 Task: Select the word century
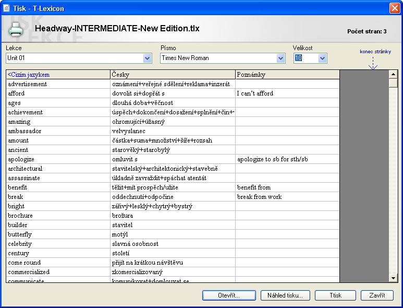click(18, 253)
